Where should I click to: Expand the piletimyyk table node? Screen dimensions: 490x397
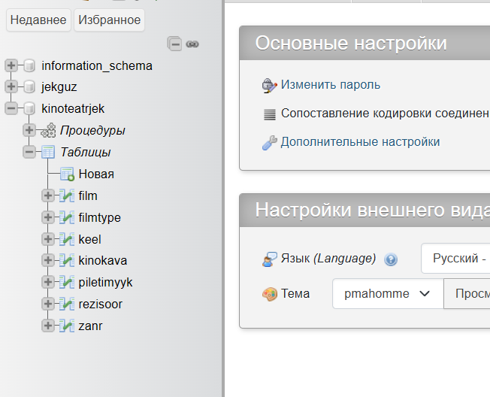(48, 282)
